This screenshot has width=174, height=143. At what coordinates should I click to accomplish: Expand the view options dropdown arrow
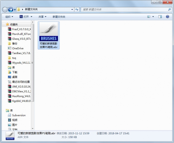point(153,17)
